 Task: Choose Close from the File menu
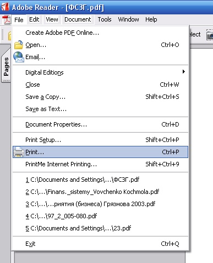101,85
